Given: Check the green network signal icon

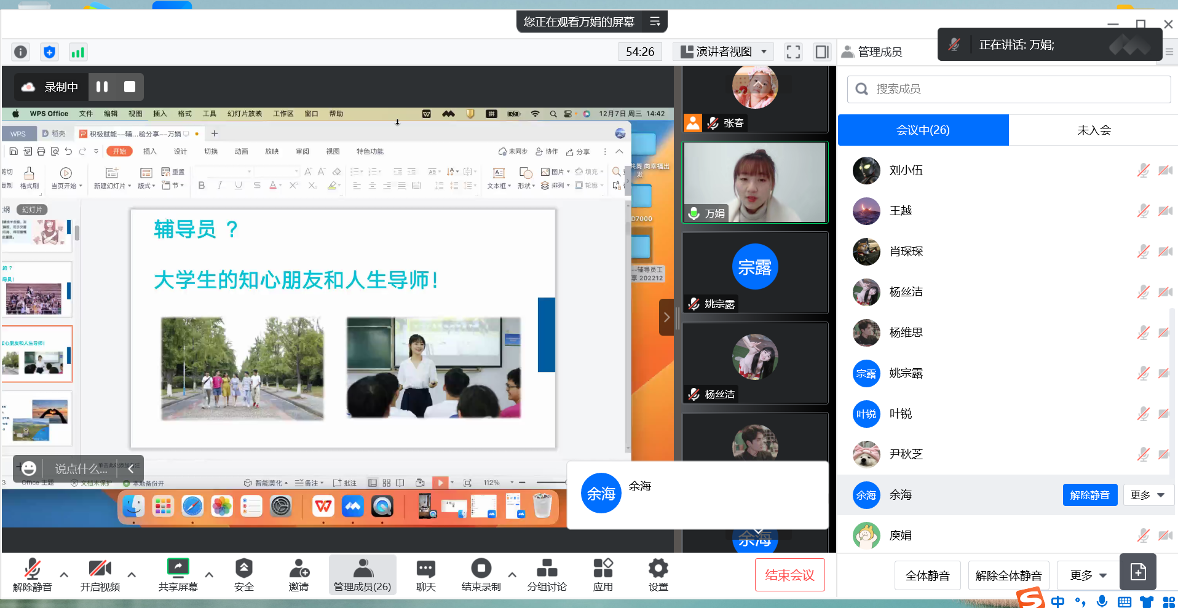Looking at the screenshot, I should pos(77,52).
